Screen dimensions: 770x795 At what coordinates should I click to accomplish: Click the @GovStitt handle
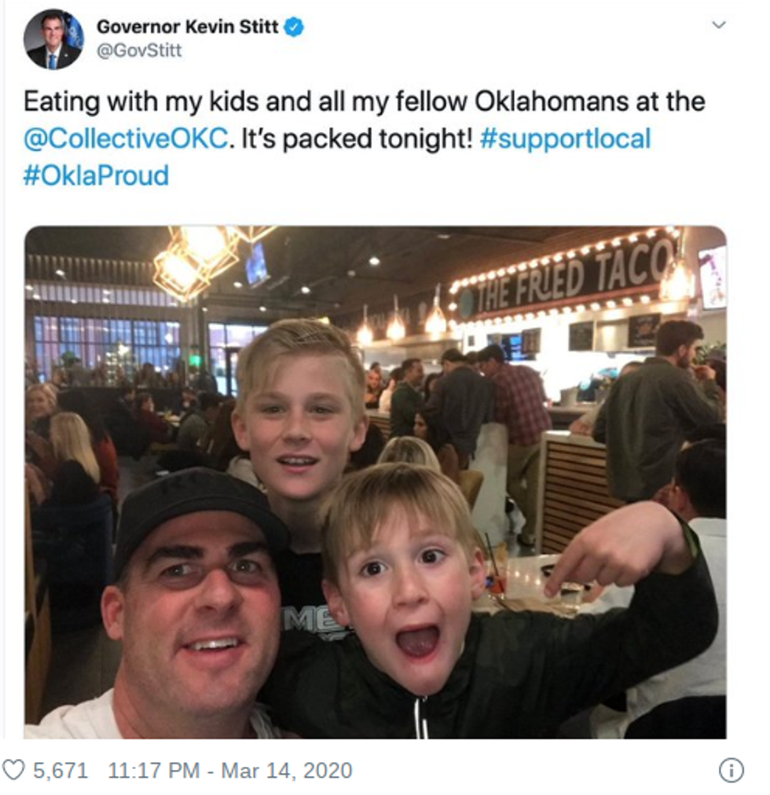tap(139, 51)
